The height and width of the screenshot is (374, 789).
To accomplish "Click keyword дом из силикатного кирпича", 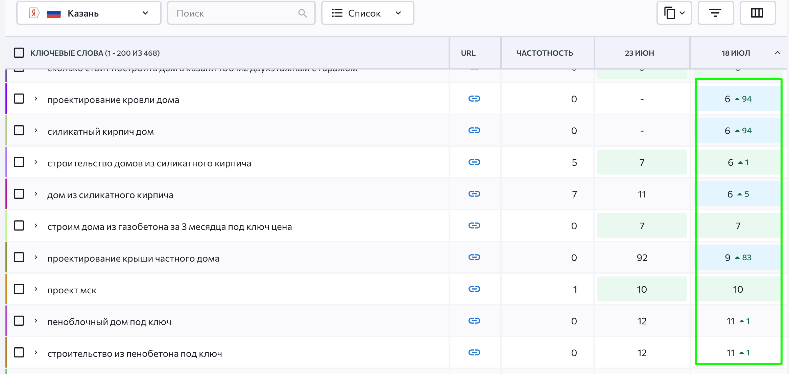I will 110,195.
